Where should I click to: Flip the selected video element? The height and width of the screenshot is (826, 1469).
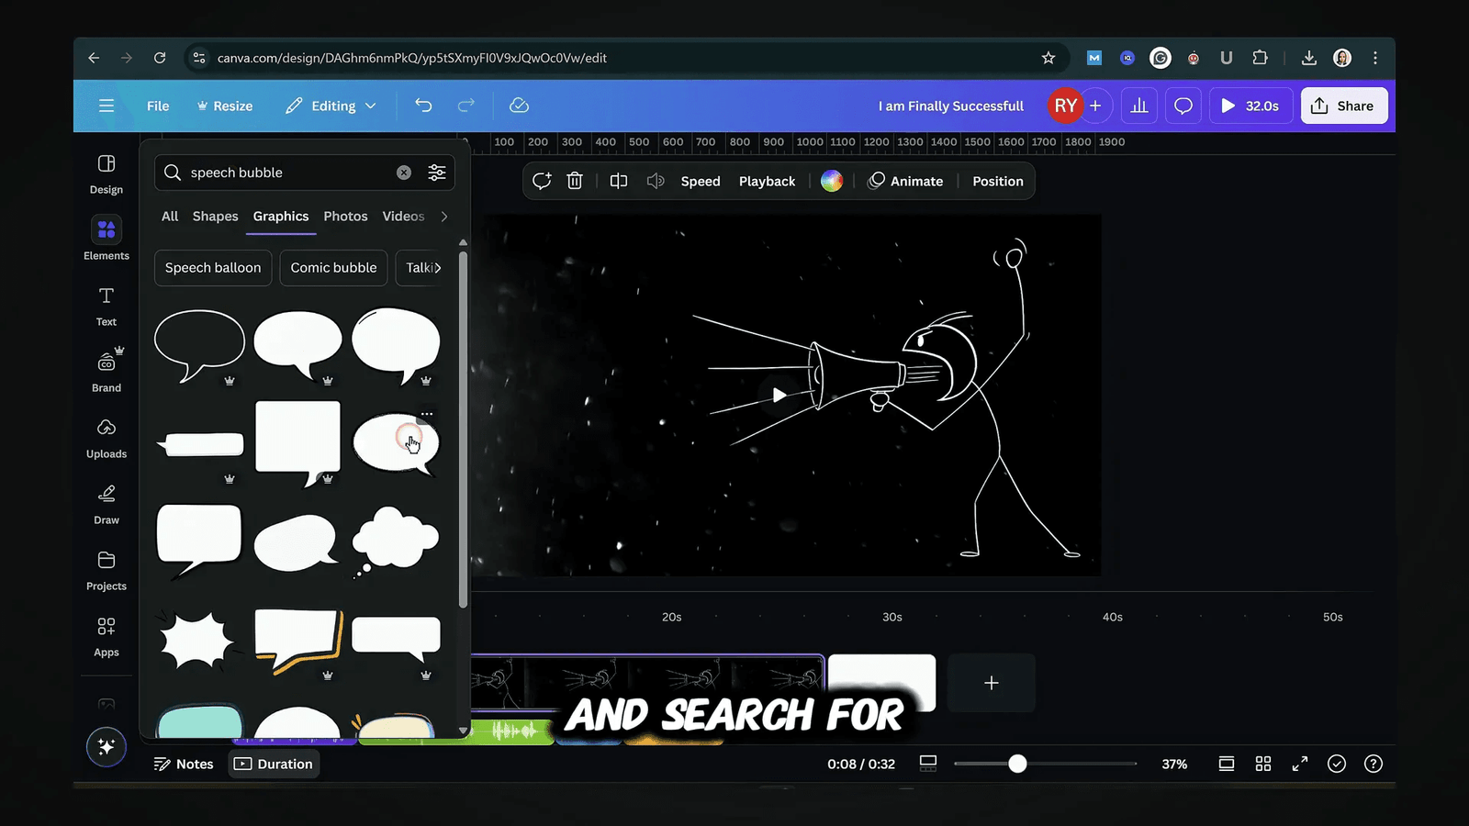click(x=618, y=181)
